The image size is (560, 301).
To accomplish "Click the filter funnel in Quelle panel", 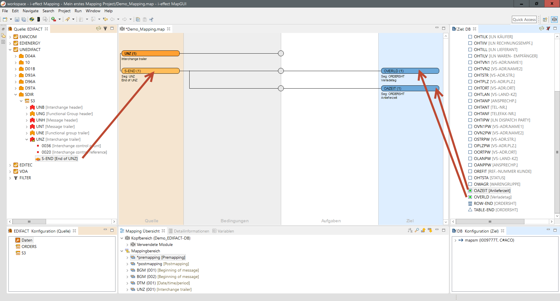I will point(105,29).
